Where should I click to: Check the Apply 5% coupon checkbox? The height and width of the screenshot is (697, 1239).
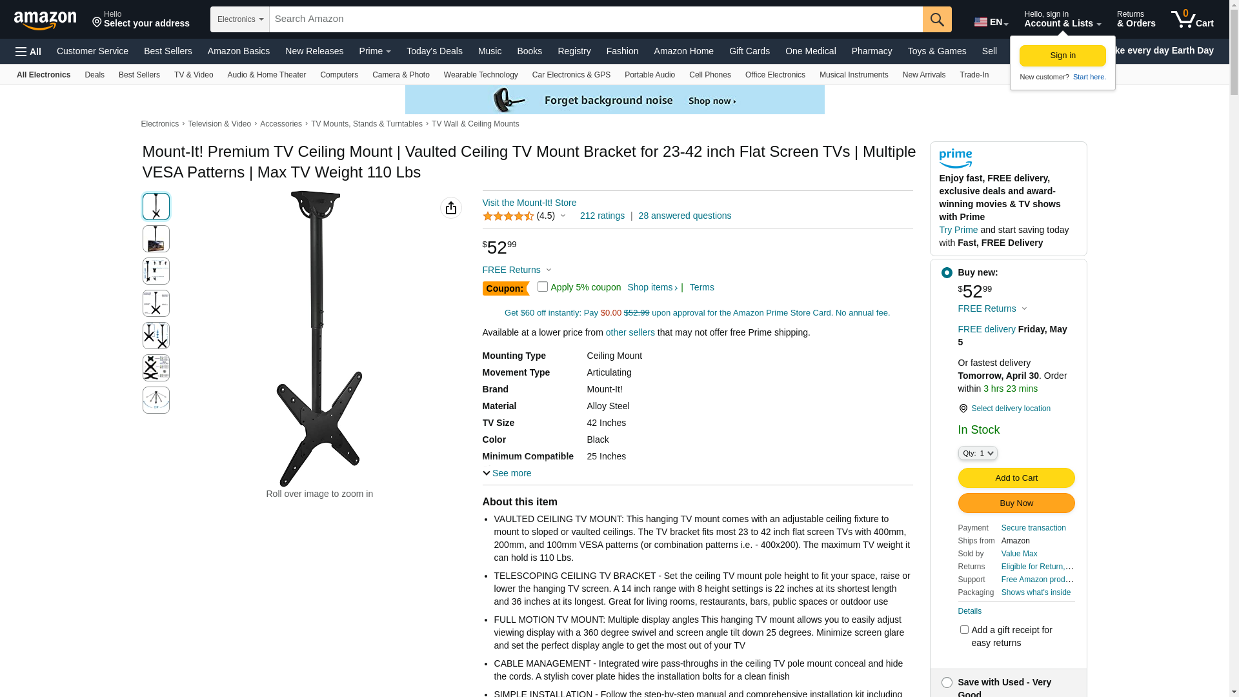pyautogui.click(x=543, y=287)
